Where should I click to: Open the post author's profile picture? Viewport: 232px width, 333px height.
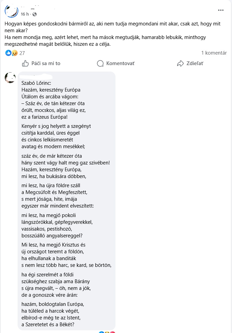pyautogui.click(x=11, y=11)
